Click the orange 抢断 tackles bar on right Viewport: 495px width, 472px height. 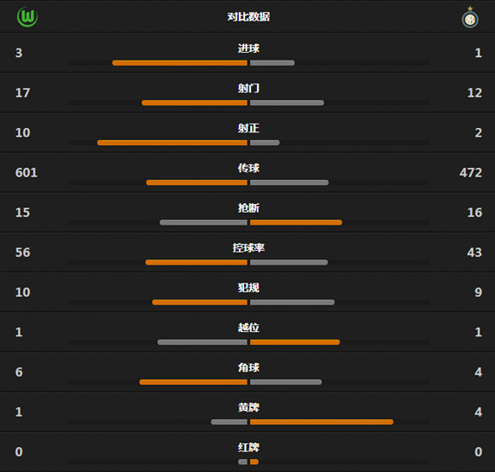296,223
